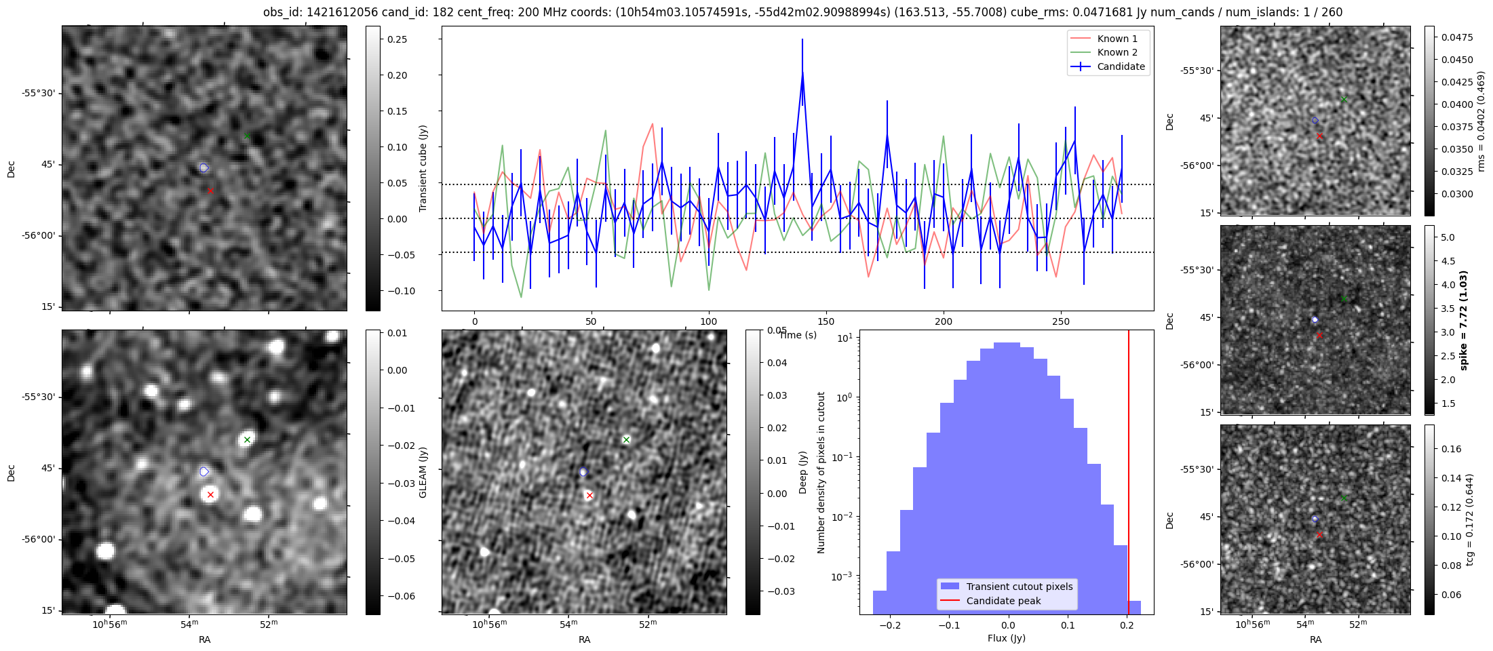Viewport: 1493px width, 651px height.
Task: Click the blue candidate circle in transient cube image
Action: tap(203, 167)
